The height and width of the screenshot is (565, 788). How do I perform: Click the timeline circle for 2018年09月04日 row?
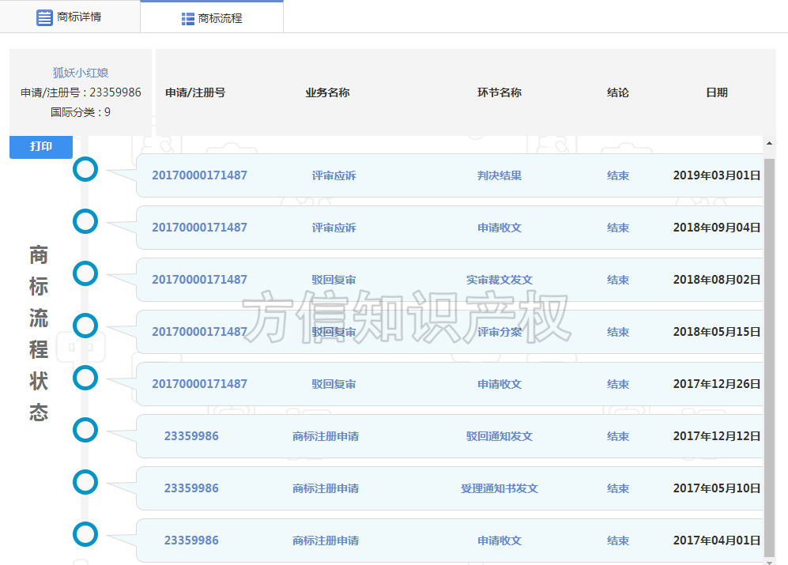coord(85,221)
